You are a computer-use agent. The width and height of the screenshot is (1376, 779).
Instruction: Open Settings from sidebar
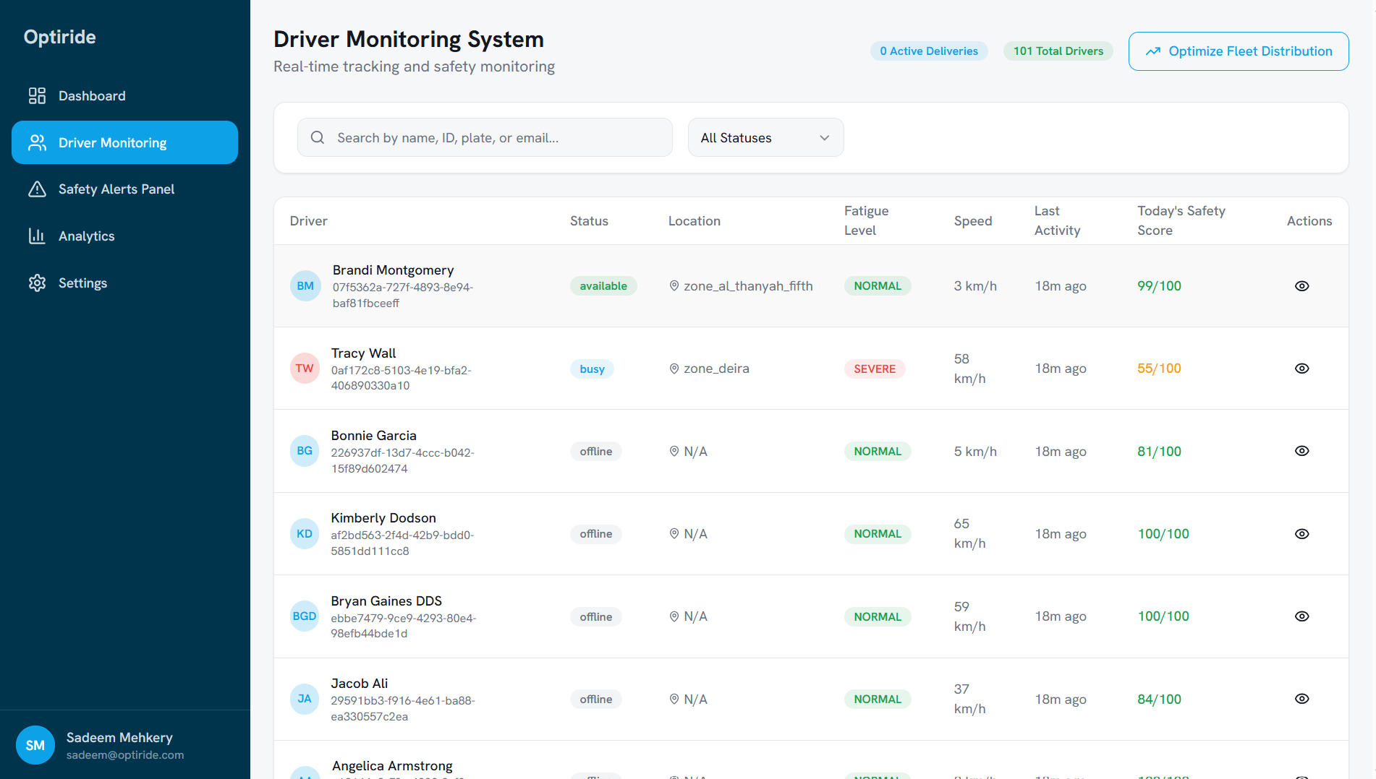pyautogui.click(x=124, y=283)
